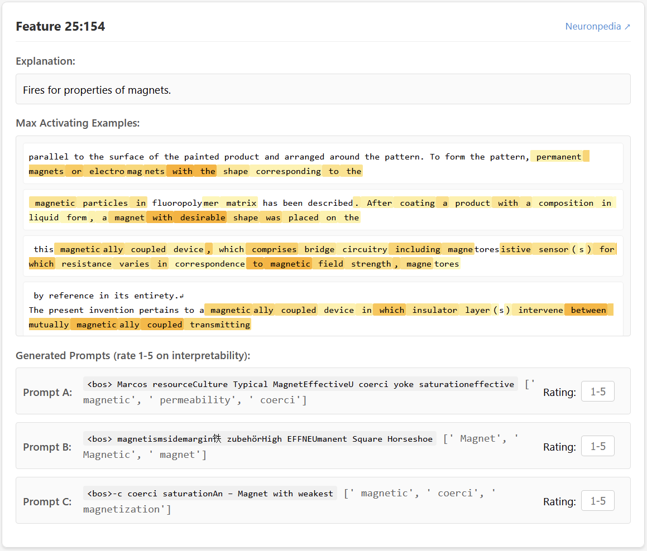
Task: Click the 'Generated Prompts' section heading
Action: 133,355
